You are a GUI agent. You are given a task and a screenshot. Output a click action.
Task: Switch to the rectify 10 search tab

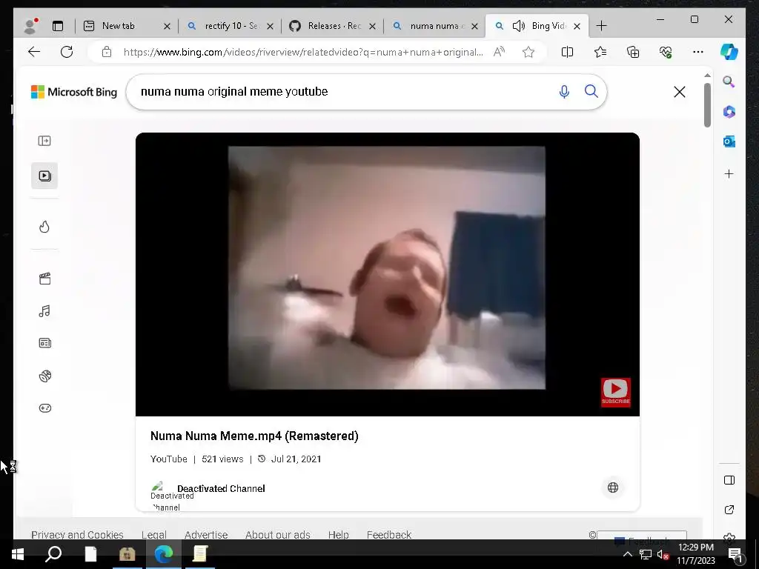pyautogui.click(x=231, y=26)
